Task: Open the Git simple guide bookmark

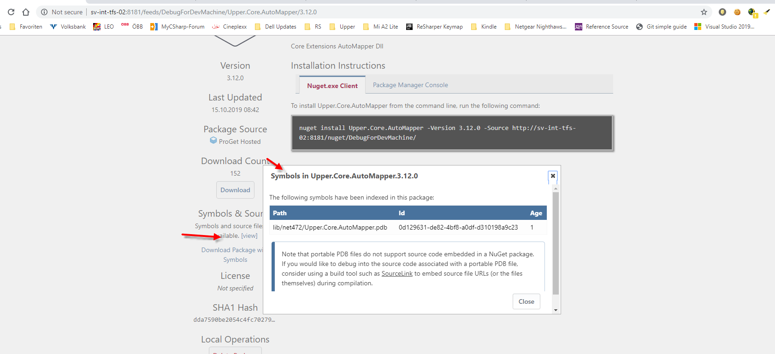Action: pyautogui.click(x=662, y=27)
